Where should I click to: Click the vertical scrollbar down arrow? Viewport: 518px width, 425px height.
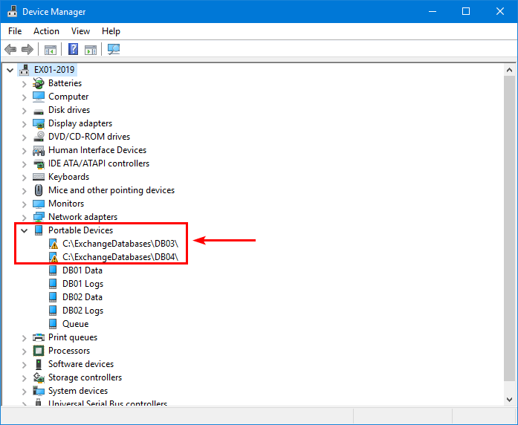(x=509, y=398)
